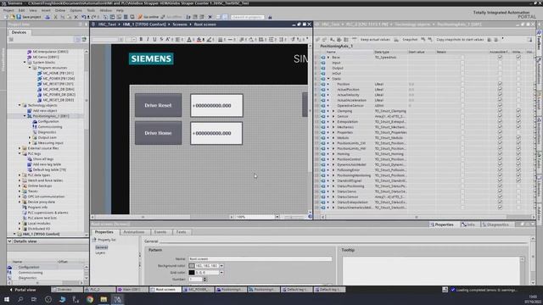Click the Grid color black swatch
This screenshot has height=305, width=543.
click(192, 273)
